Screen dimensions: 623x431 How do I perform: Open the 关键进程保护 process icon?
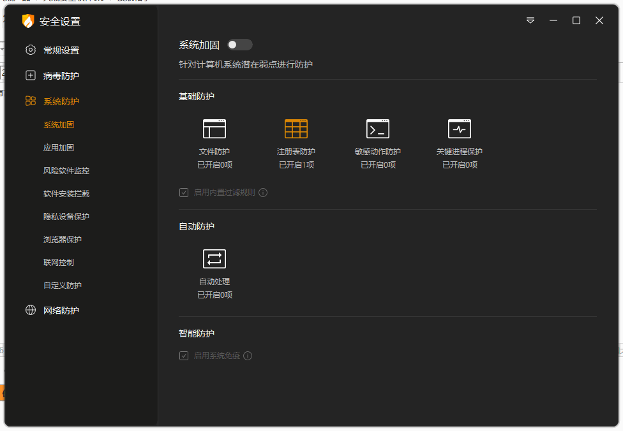460,129
